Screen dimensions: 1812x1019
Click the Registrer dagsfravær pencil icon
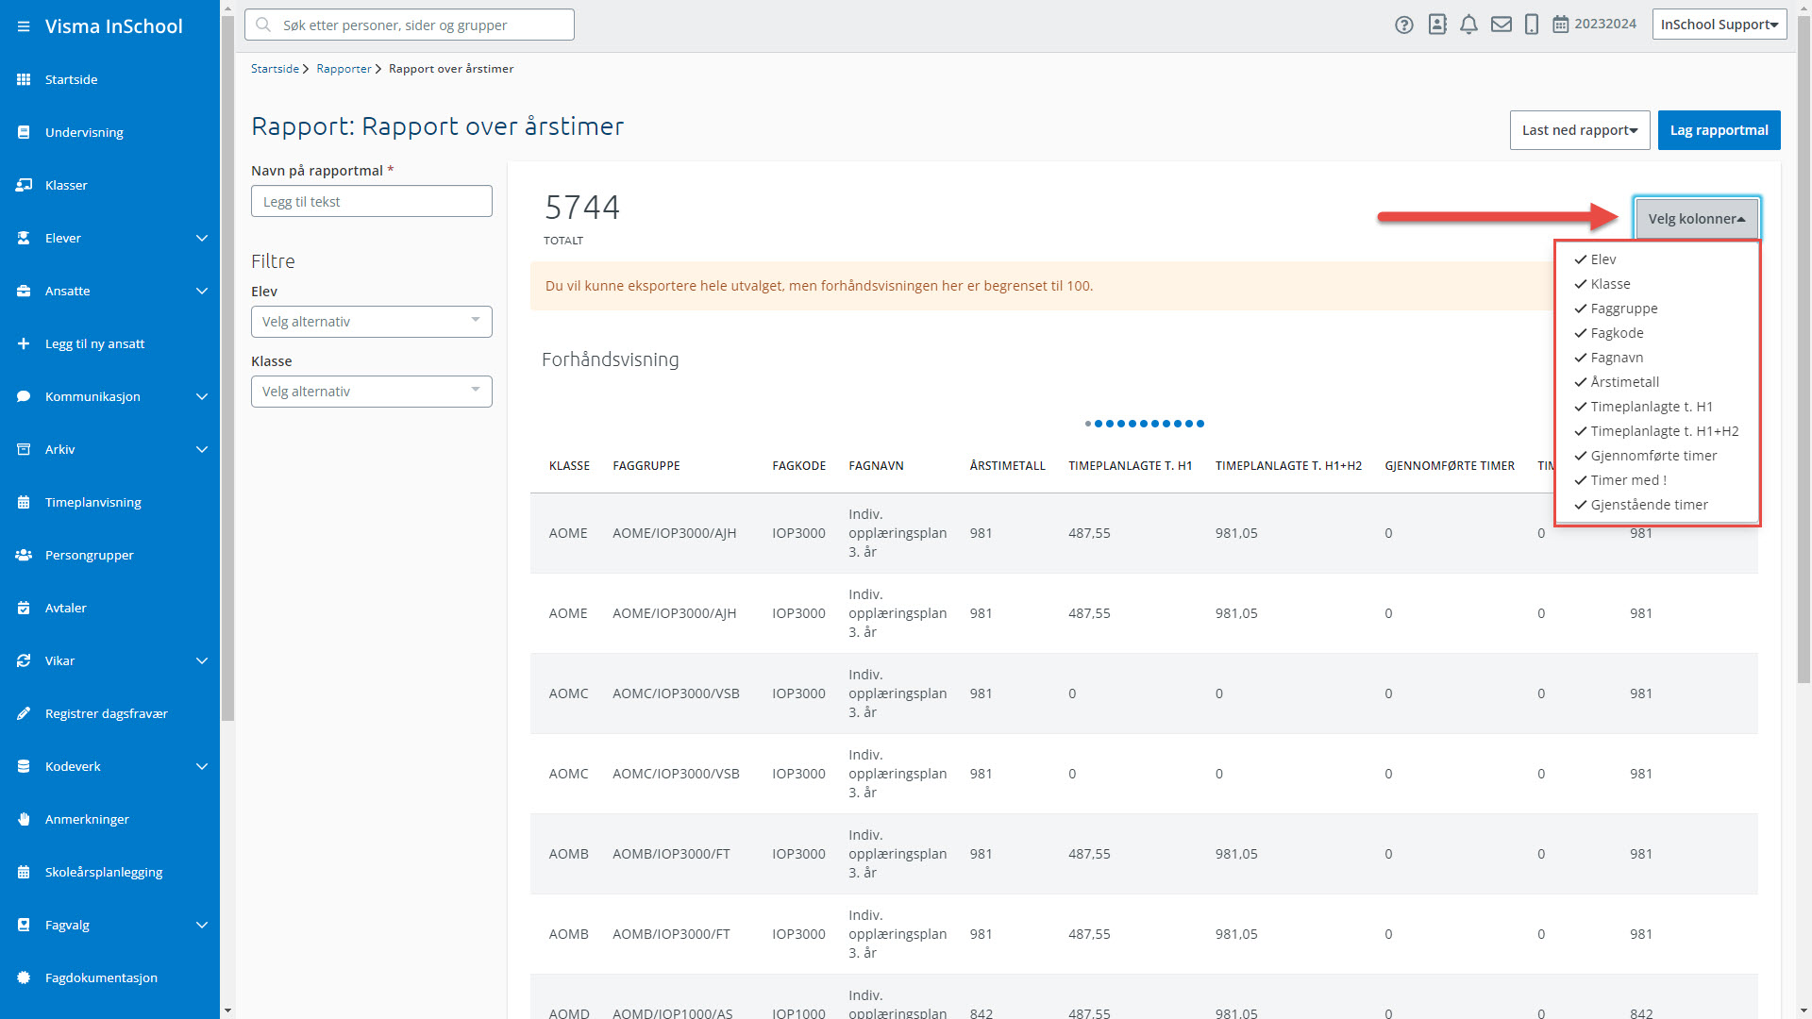pyautogui.click(x=24, y=713)
